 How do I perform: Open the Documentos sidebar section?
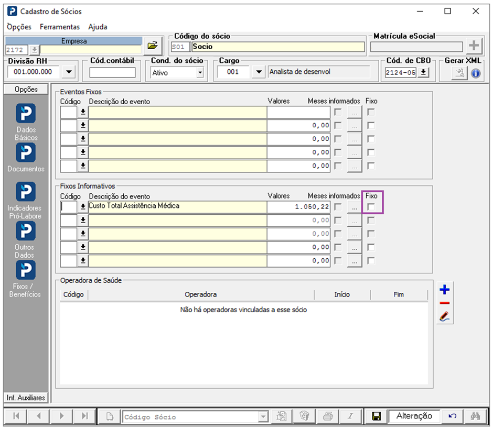click(26, 158)
